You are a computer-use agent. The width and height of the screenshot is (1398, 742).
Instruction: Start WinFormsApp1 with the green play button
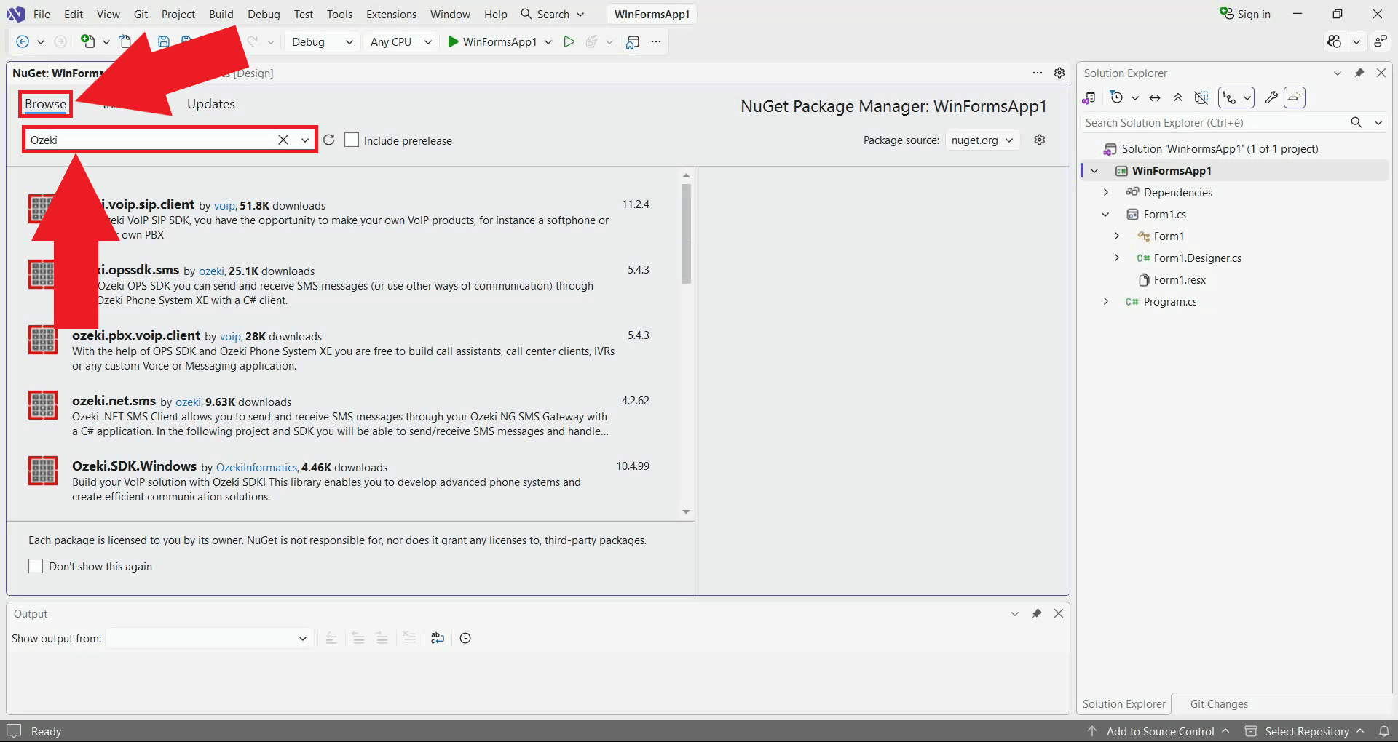pyautogui.click(x=492, y=42)
